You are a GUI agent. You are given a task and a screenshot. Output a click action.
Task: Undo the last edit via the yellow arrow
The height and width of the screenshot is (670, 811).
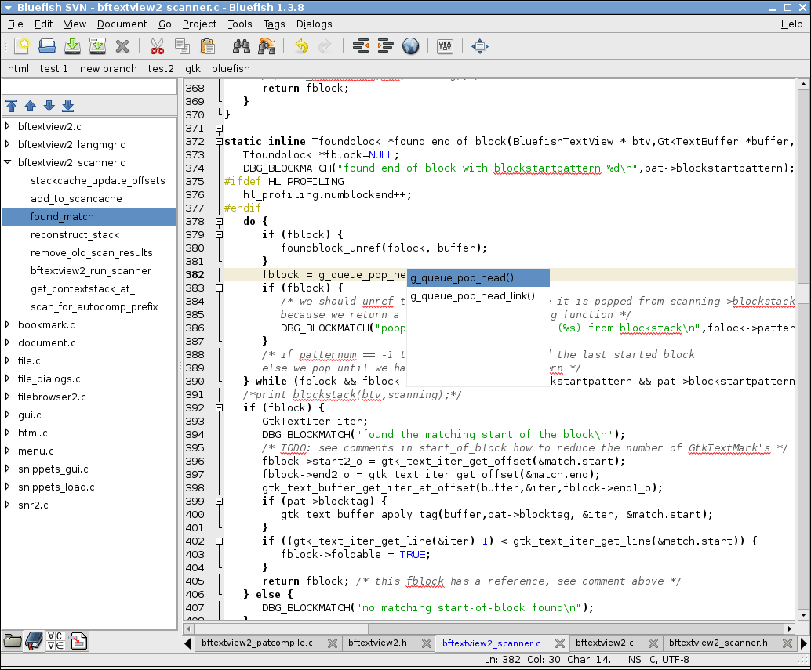point(301,46)
